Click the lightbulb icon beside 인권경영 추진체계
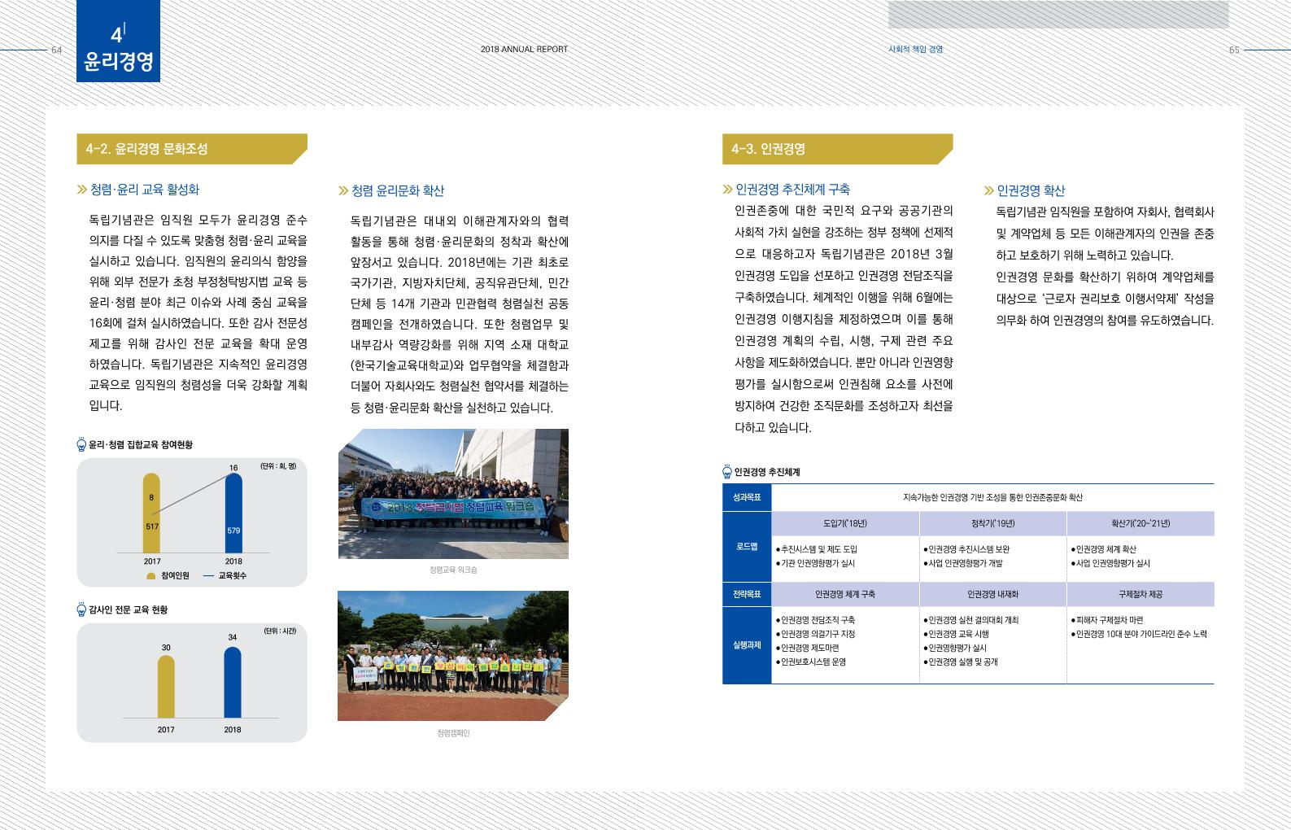The width and height of the screenshot is (1291, 830). [x=727, y=472]
